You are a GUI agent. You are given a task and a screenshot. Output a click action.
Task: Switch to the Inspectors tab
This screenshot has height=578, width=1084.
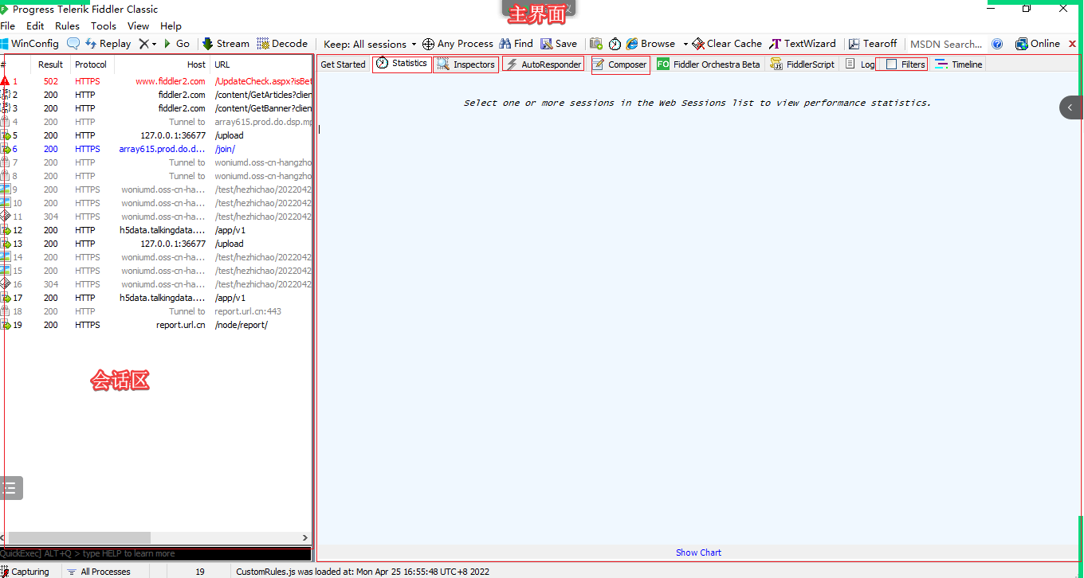[466, 64]
